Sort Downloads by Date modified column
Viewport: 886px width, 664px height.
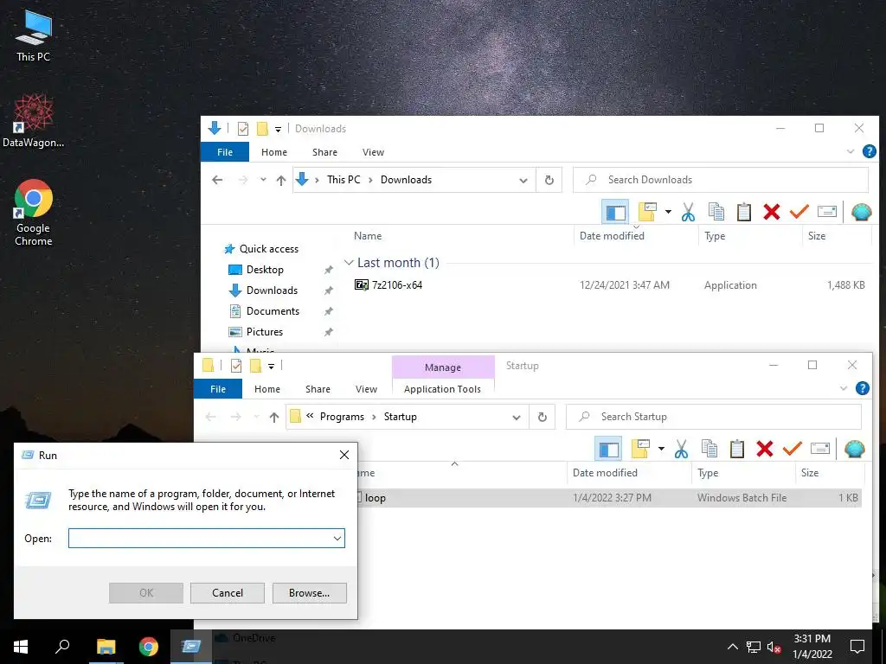click(612, 236)
